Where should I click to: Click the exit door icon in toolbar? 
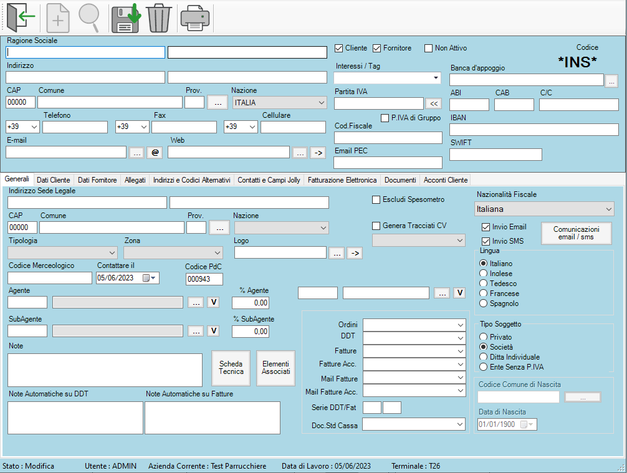pos(21,18)
